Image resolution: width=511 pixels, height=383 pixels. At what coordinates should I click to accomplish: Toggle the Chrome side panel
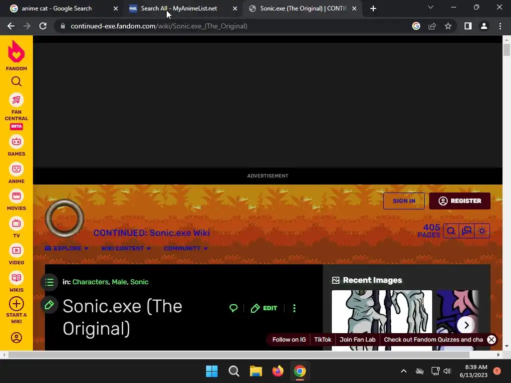point(468,26)
